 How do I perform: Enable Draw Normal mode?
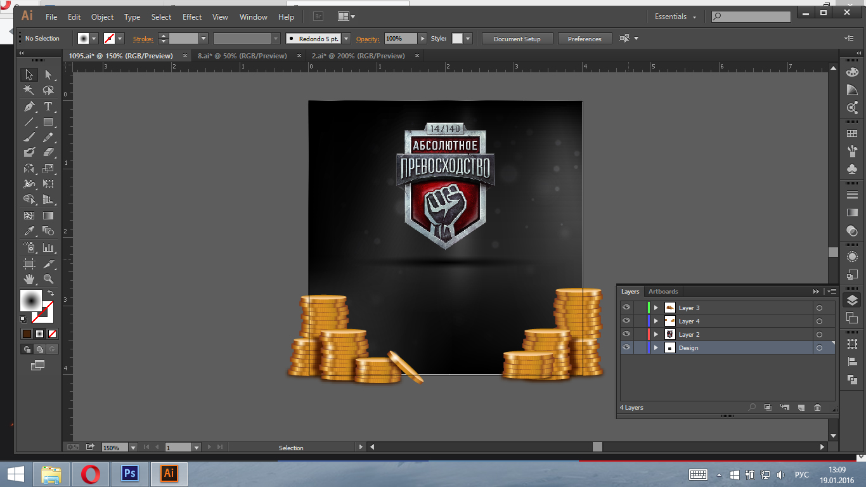(27, 349)
